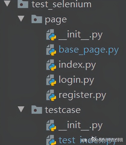This screenshot has height=145, width=126.
Task: Collapse the test_selenium folder arrow
Action: (7, 3)
